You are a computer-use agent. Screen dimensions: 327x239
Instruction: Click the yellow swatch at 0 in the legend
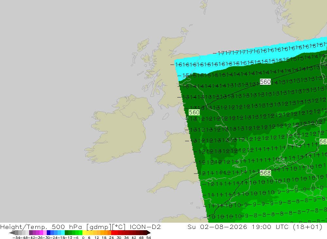[84, 232]
